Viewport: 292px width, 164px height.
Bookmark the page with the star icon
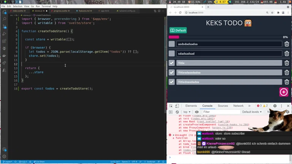coord(272,13)
